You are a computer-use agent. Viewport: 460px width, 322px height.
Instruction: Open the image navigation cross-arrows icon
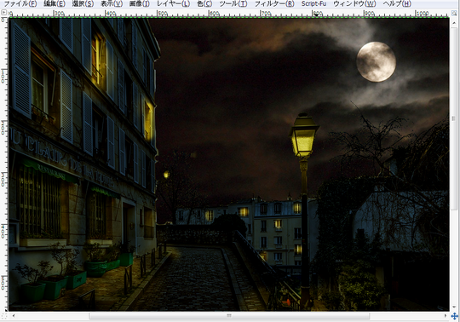(454, 316)
